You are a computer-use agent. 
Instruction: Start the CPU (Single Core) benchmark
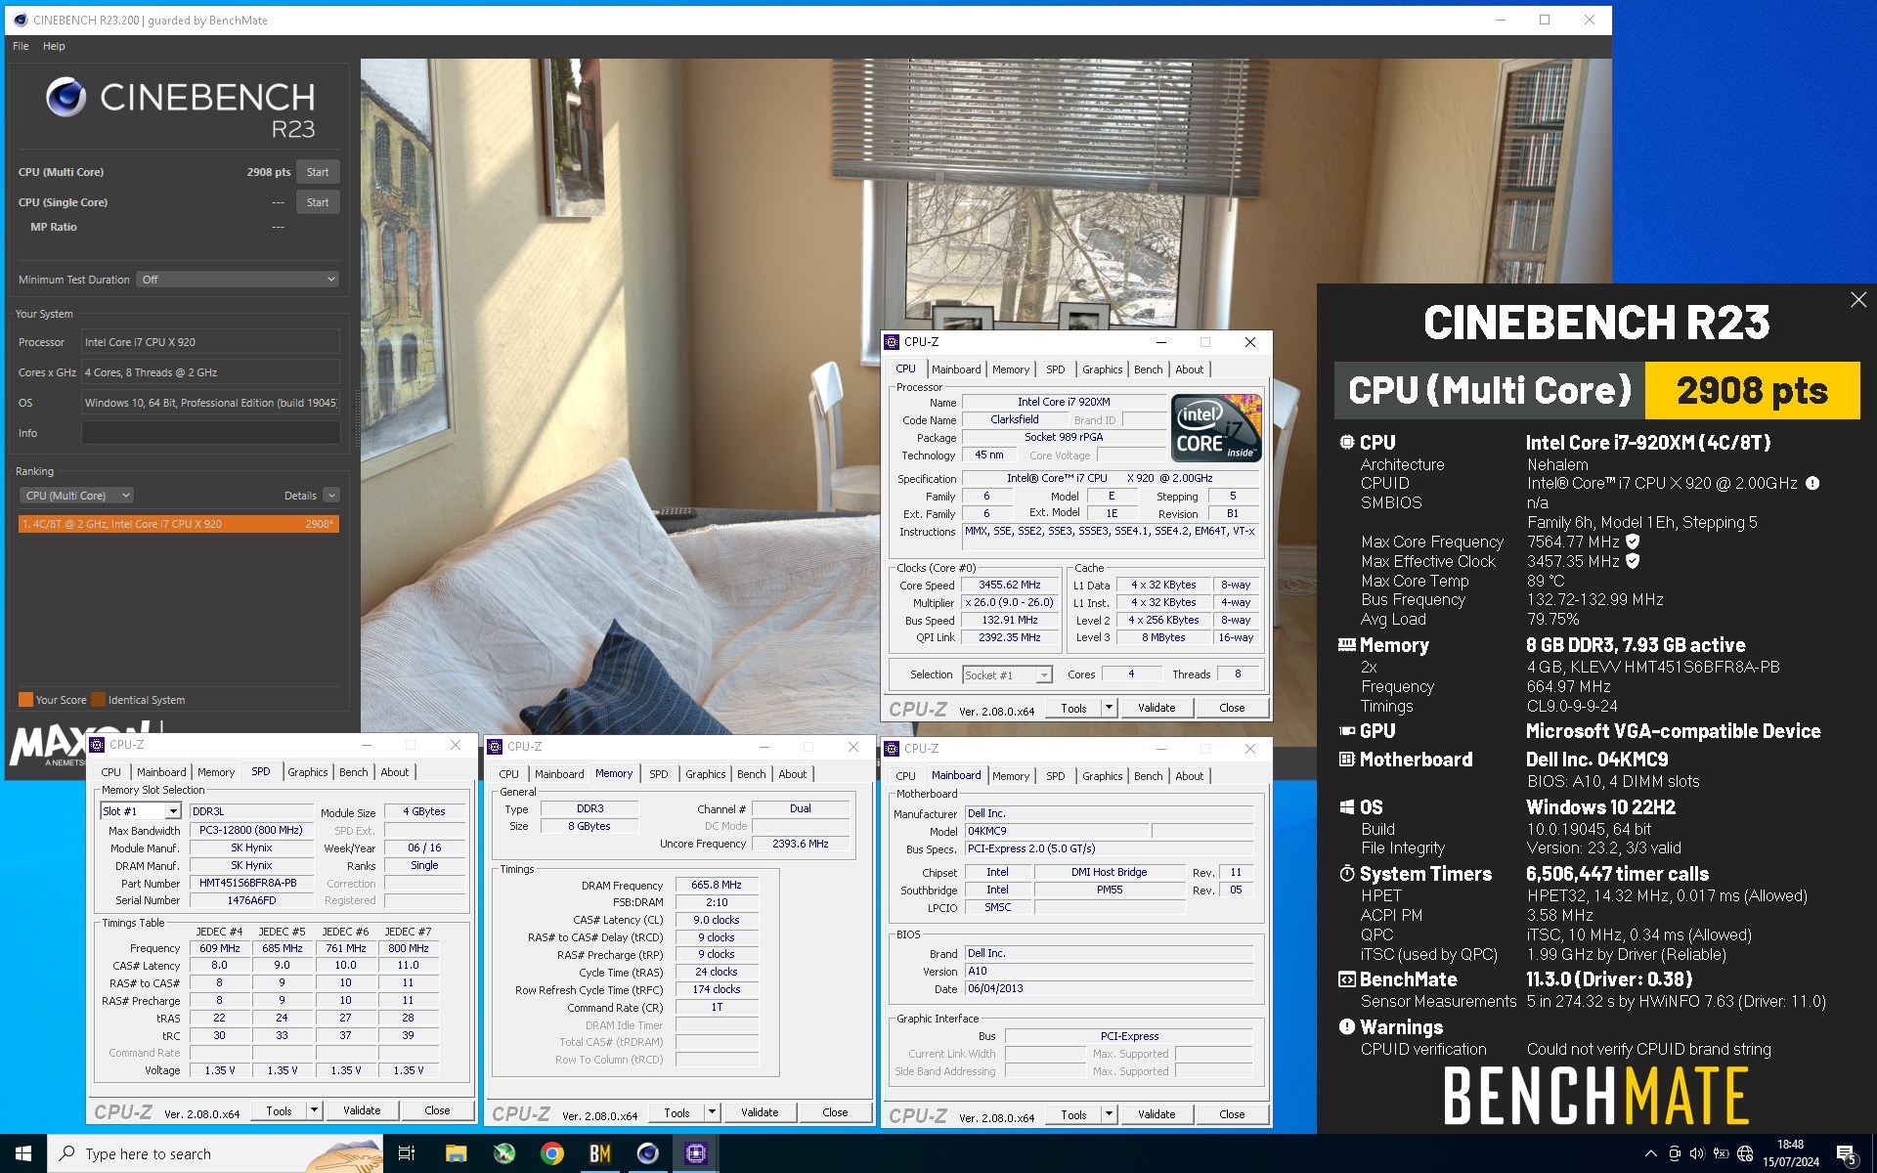[x=318, y=202]
